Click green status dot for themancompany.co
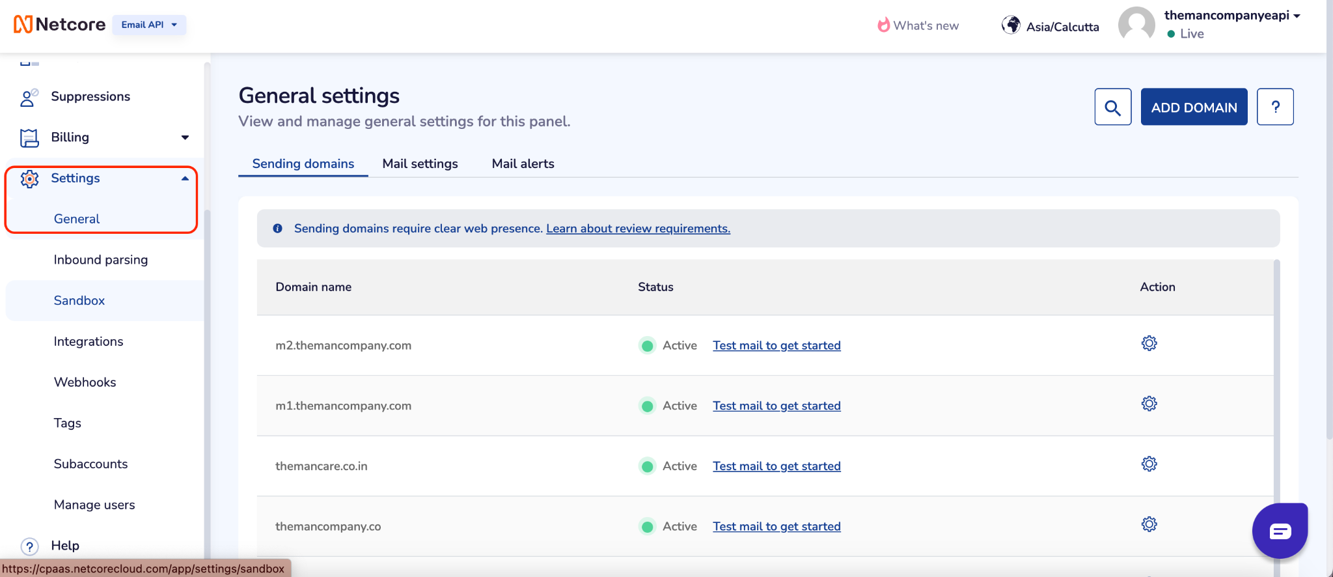1333x577 pixels. tap(647, 527)
